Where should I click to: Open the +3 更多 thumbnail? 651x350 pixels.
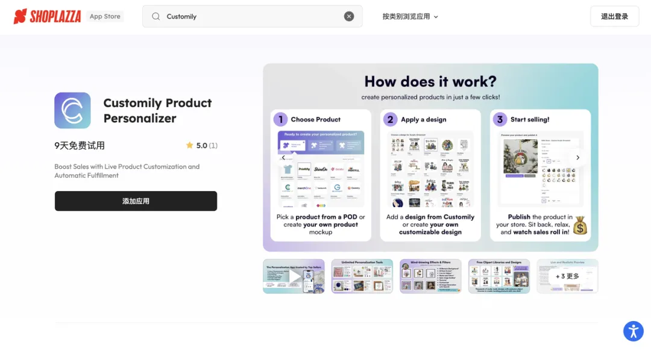(568, 276)
